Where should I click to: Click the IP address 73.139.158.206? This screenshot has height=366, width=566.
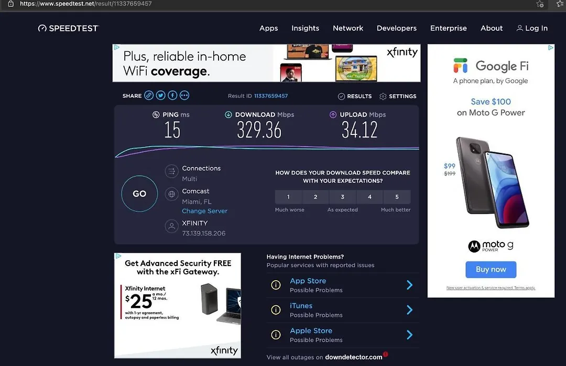(203, 233)
